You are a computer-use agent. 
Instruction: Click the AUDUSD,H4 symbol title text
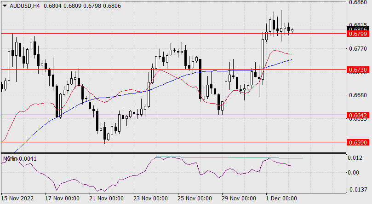click(x=23, y=5)
